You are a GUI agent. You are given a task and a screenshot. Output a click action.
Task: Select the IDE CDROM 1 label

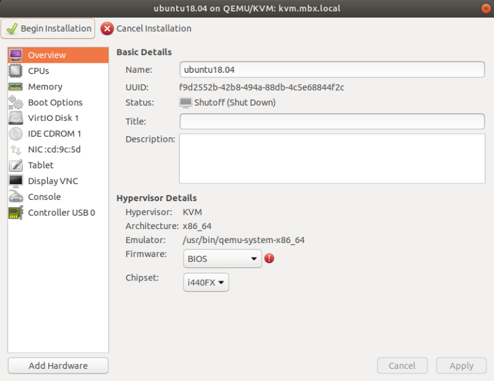click(54, 134)
